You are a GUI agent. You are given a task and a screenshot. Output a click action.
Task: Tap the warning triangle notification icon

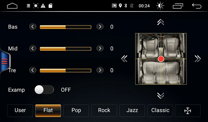click(x=43, y=6)
